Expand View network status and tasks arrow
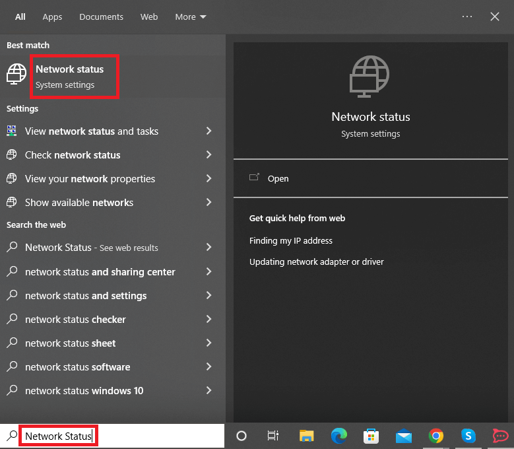514x449 pixels. 209,131
